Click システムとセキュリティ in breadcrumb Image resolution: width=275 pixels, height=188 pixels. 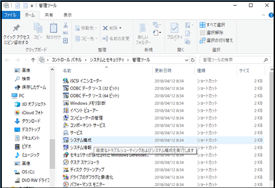pos(107,60)
